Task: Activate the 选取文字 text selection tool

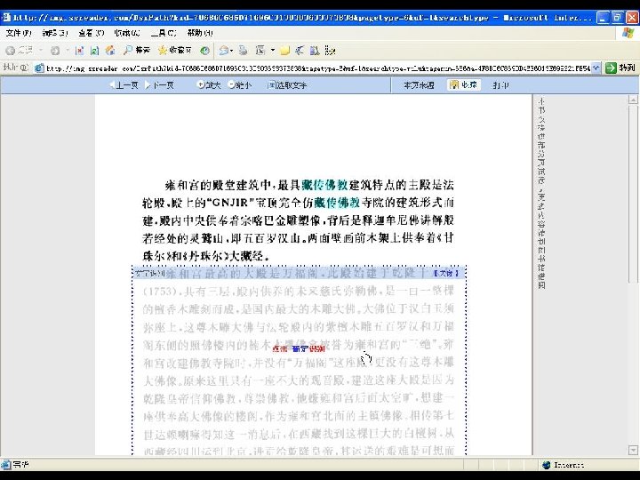Action: tap(287, 85)
